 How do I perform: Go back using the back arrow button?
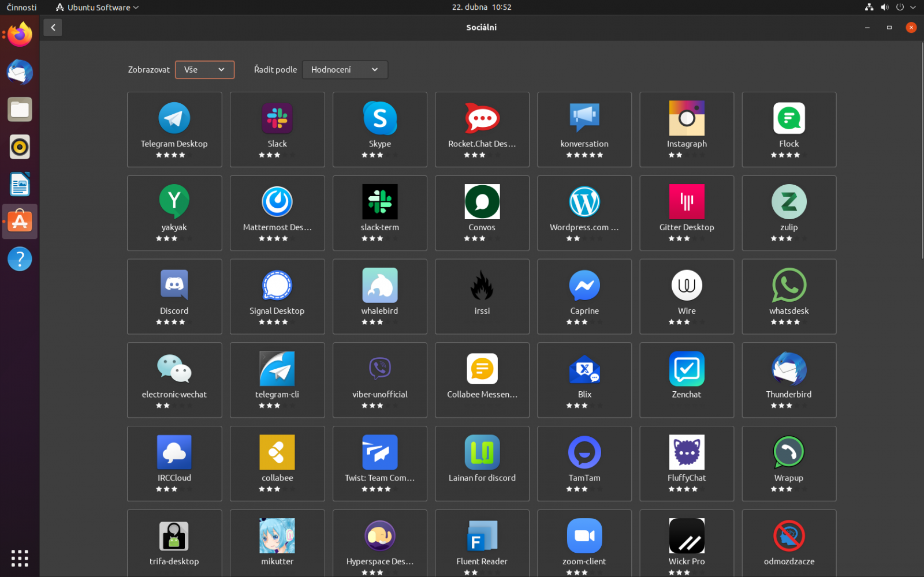tap(53, 27)
